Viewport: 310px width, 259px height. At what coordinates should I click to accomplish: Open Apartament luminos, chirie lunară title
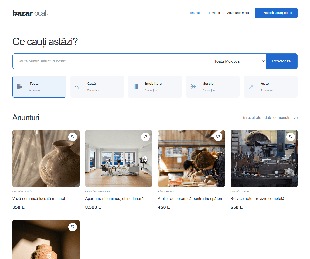coord(114,199)
